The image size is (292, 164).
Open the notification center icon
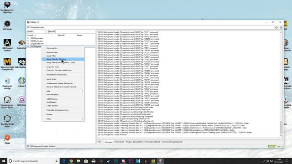(287, 161)
